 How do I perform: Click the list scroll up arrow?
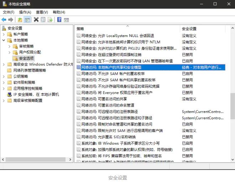point(233,28)
